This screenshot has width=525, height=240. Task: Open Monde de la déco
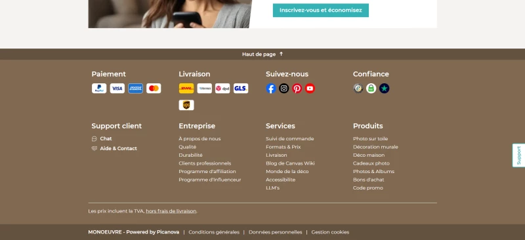[x=287, y=171]
